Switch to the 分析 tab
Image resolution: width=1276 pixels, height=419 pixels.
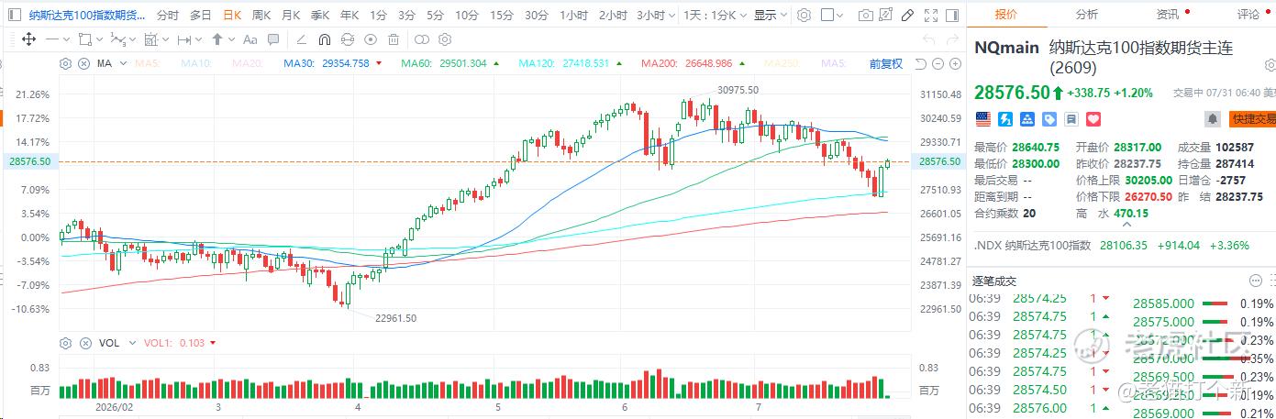tap(1086, 14)
